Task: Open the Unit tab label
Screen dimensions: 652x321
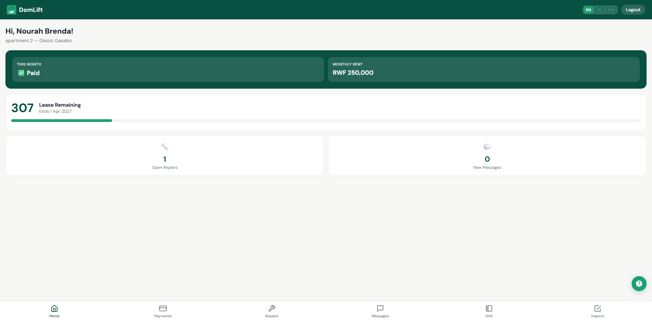Action: tap(489, 316)
